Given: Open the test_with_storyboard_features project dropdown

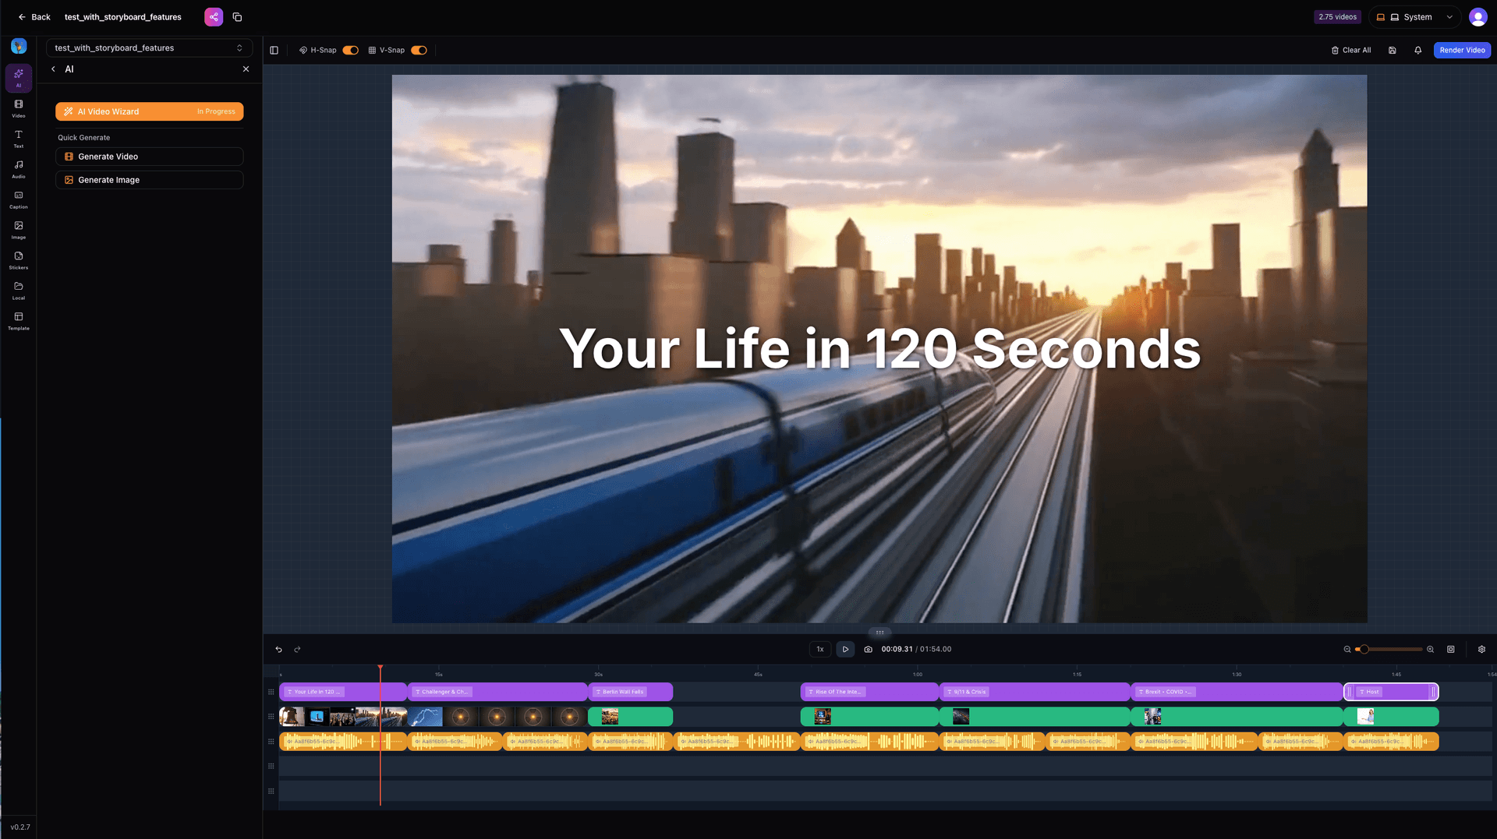Looking at the screenshot, I should [149, 48].
